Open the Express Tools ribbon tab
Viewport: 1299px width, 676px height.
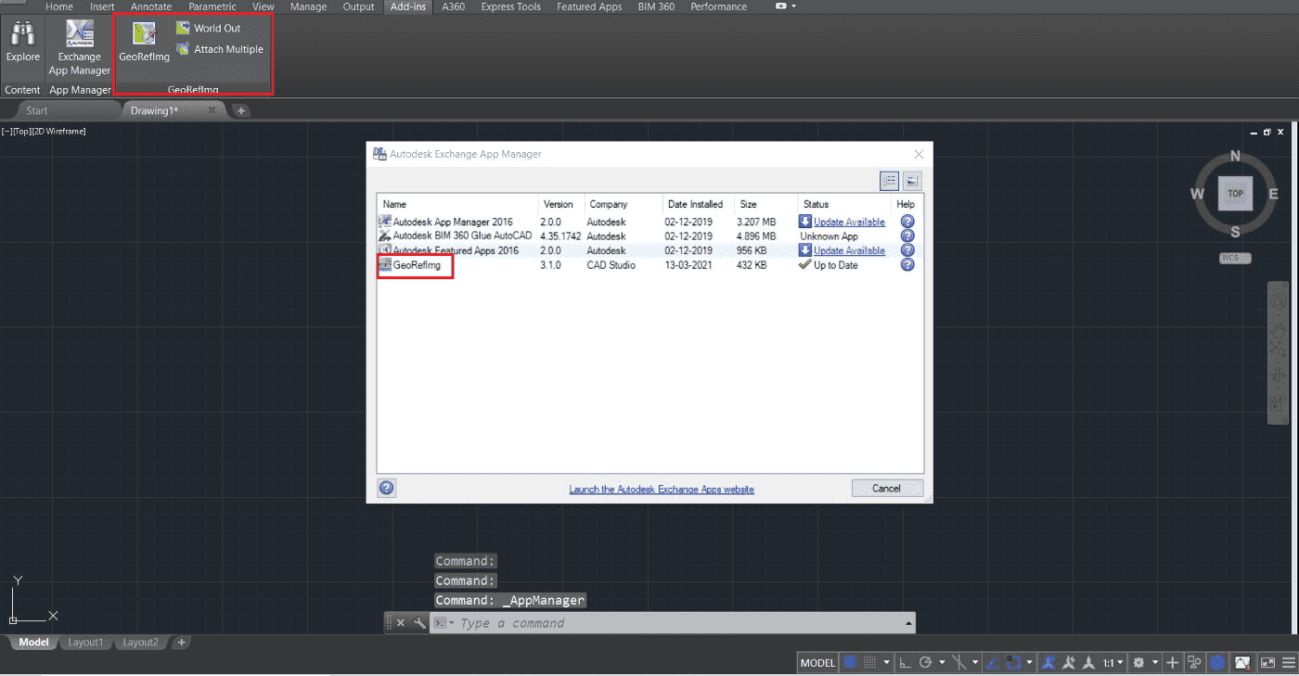click(510, 6)
